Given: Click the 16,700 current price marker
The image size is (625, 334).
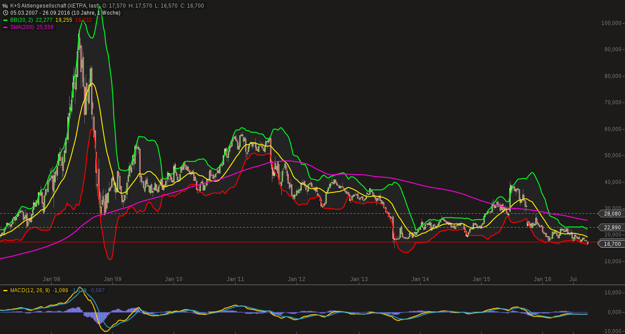Looking at the screenshot, I should [x=612, y=244].
